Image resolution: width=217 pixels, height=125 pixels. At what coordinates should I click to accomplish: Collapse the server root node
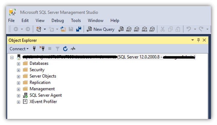12,57
